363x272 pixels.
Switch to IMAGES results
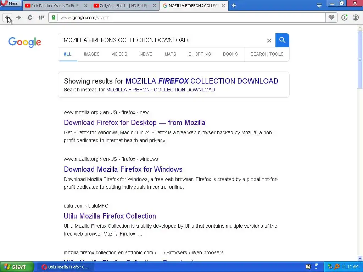[92, 54]
